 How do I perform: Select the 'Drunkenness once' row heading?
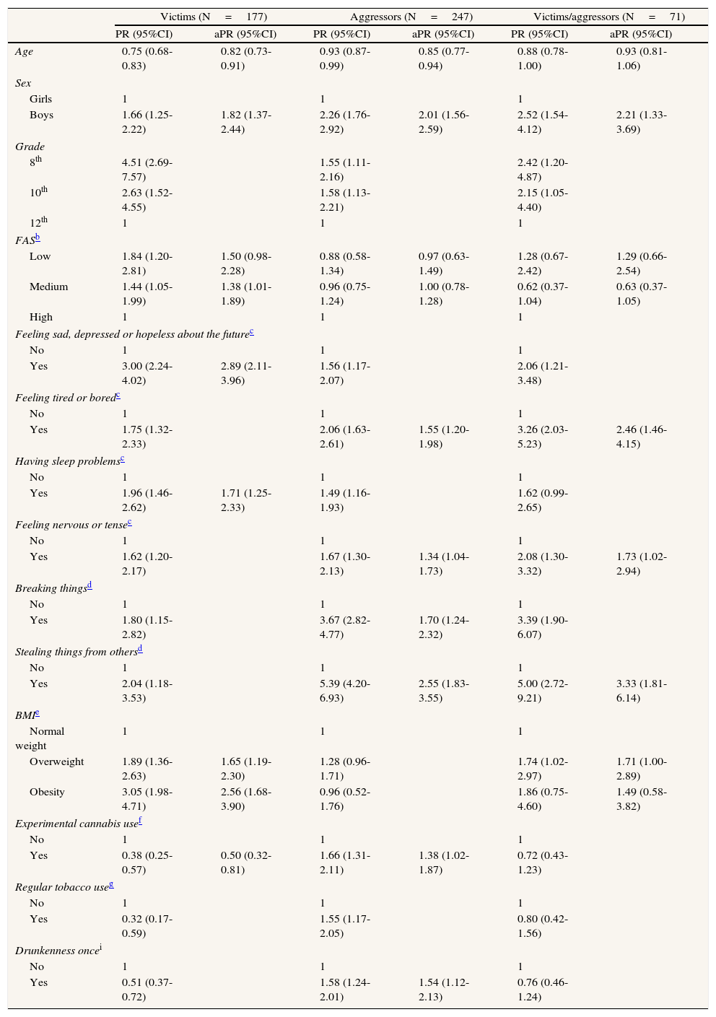click(x=57, y=951)
